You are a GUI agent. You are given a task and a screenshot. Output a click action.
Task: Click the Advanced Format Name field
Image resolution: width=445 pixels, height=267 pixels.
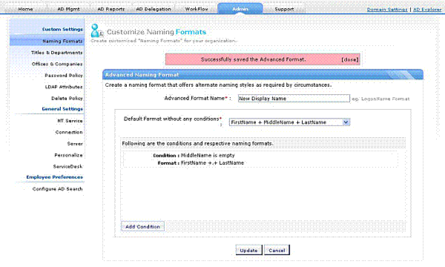[x=294, y=99]
